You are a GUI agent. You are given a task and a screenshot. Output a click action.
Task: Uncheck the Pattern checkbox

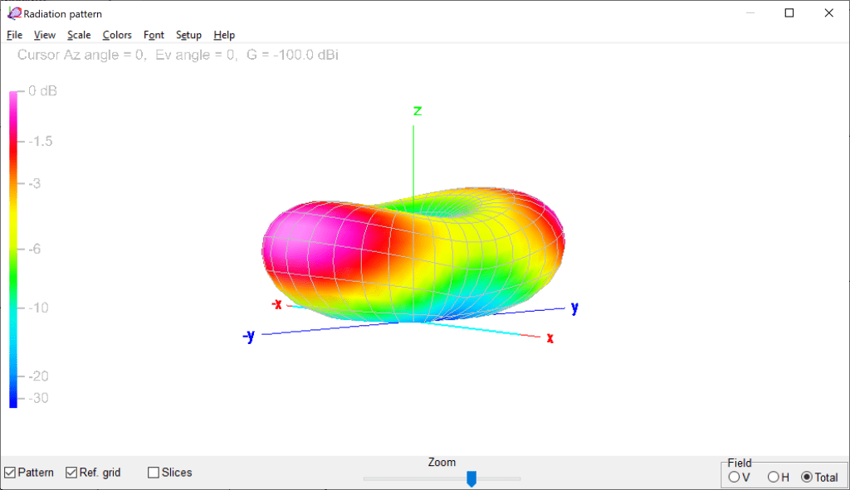pyautogui.click(x=10, y=473)
